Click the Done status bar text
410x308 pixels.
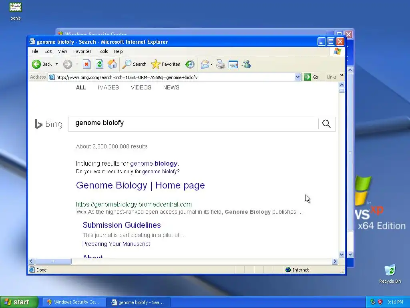click(41, 270)
